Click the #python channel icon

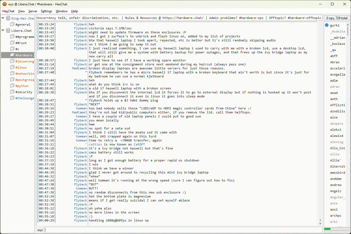coord(12,86)
